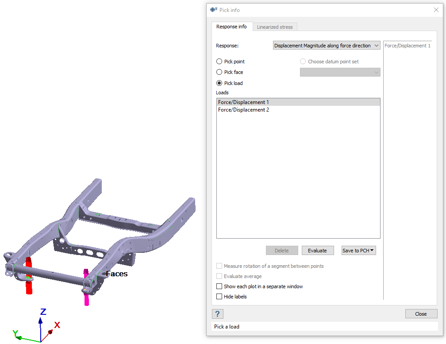
Task: Enable Show each plot in separate window
Action: coord(219,286)
